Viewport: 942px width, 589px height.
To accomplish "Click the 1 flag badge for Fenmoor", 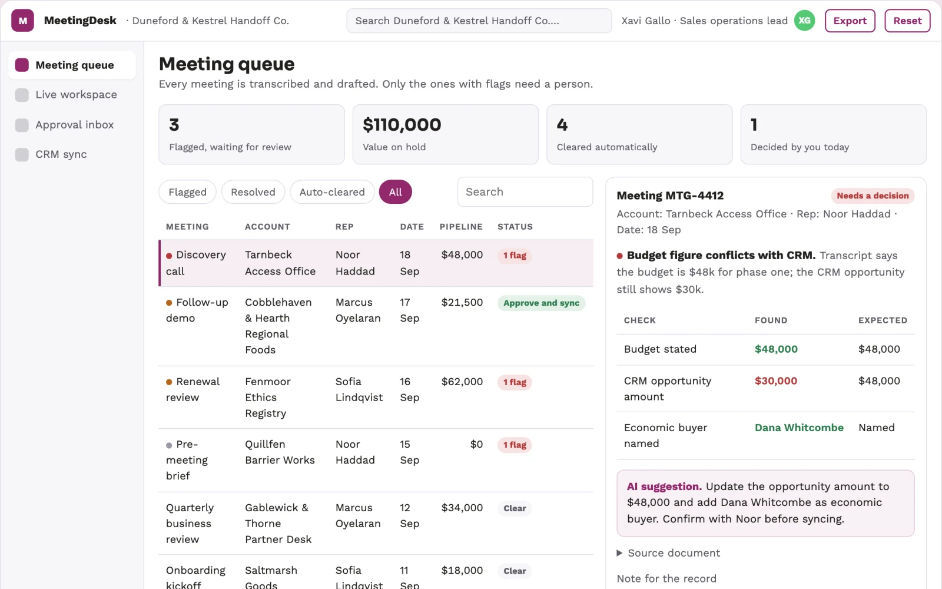I will (x=515, y=382).
